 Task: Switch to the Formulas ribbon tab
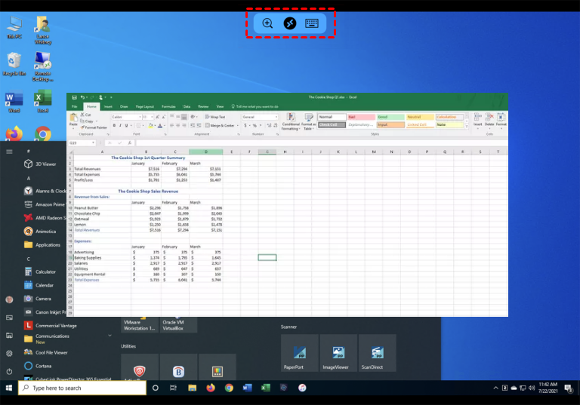coord(168,106)
